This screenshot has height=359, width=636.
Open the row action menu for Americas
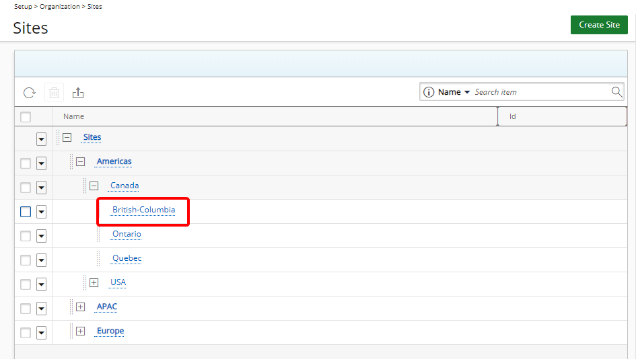41,163
